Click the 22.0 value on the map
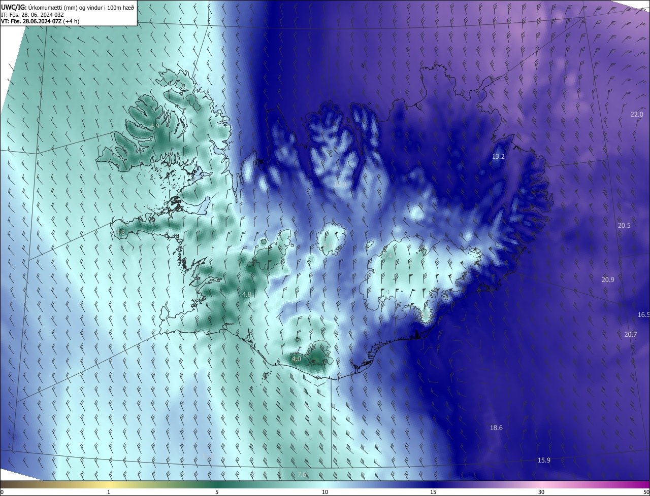 coord(637,115)
